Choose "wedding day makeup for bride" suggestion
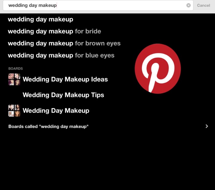Viewport: 215px width, 190px height. (54, 31)
